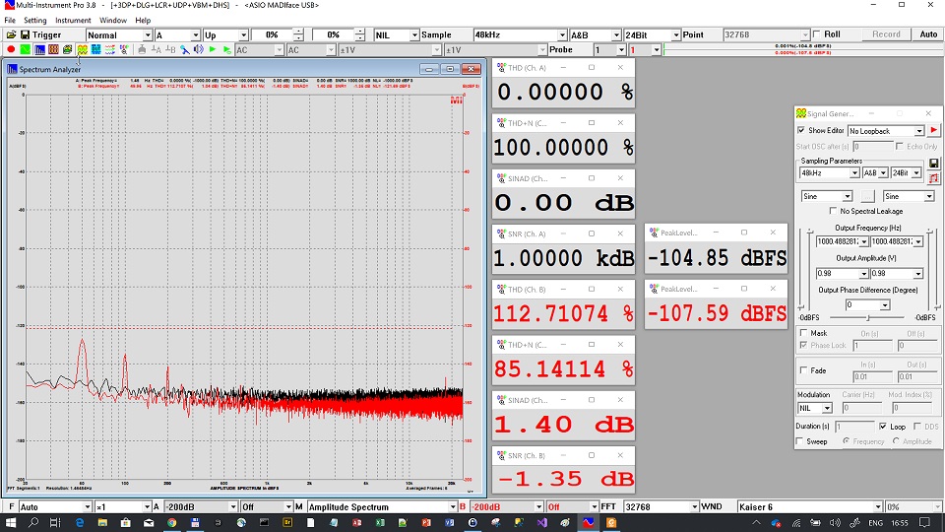Open the Oscilloscope view from the toolbar
Screen dimensions: 945x532
[x=26, y=49]
